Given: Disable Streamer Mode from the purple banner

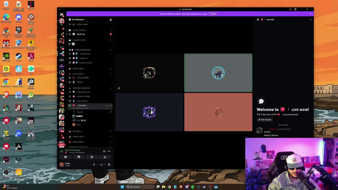Looking at the screenshot, I should (x=213, y=14).
